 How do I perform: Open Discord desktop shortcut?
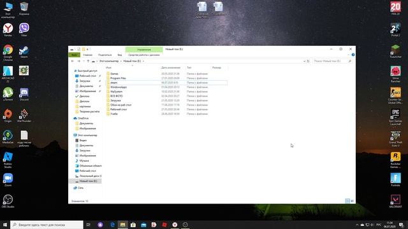(x=24, y=94)
